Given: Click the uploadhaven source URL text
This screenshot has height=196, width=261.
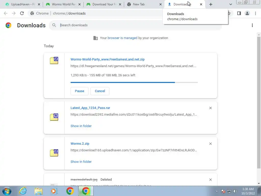Looking at the screenshot, I should click(134, 150).
